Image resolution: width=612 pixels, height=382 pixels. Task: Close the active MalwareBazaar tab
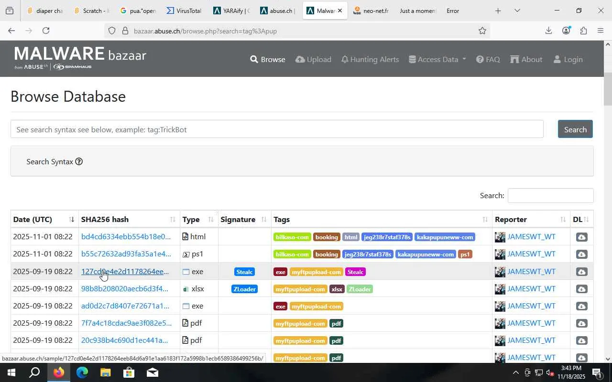340,11
